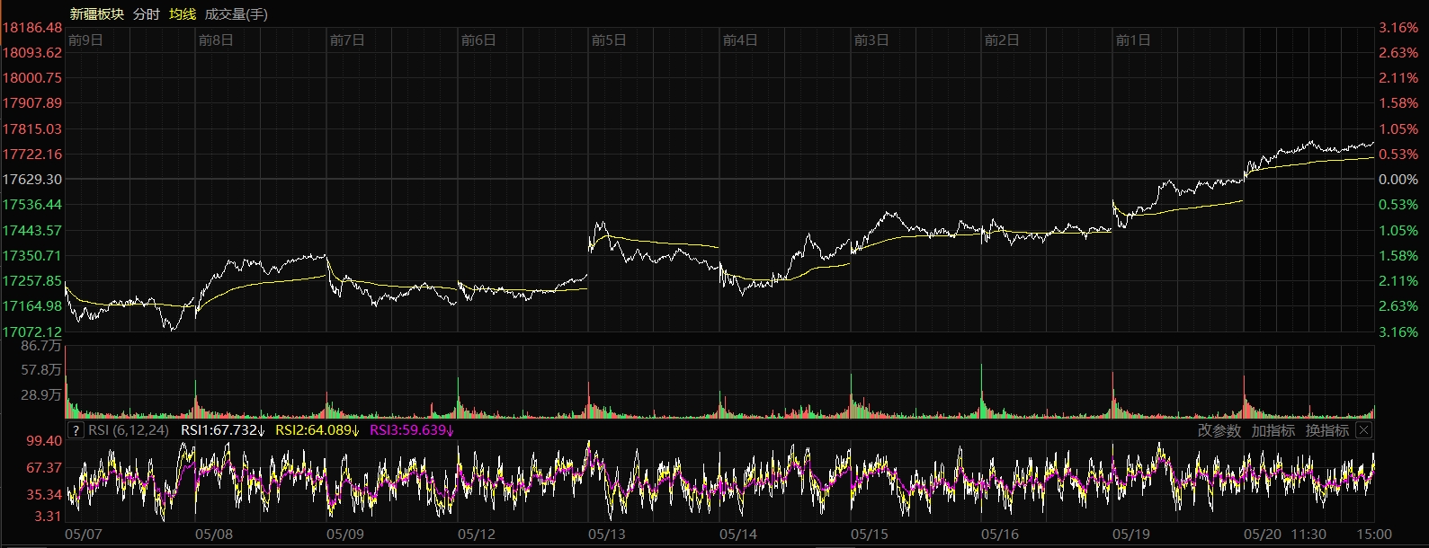Click the 17629.30 baseline price value
Image resolution: width=1429 pixels, height=548 pixels.
[x=31, y=180]
